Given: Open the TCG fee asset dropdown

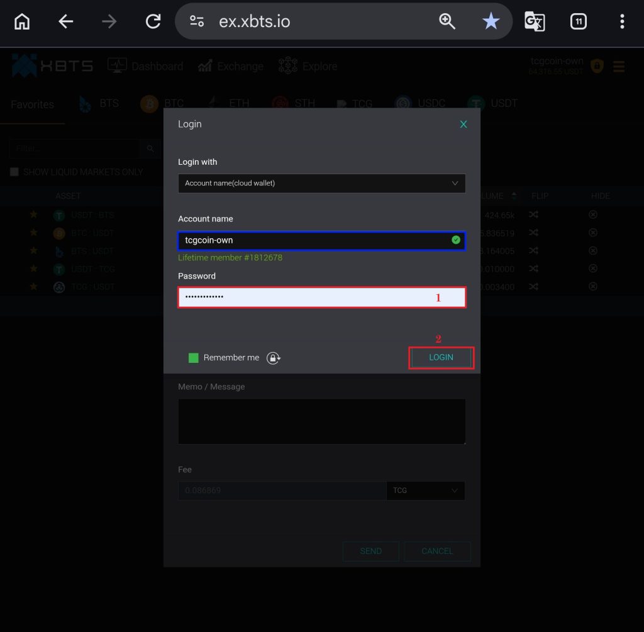Looking at the screenshot, I should tap(425, 491).
